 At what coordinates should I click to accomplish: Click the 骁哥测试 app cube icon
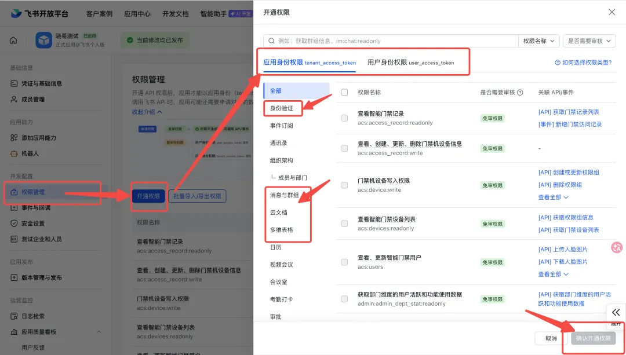(x=44, y=41)
